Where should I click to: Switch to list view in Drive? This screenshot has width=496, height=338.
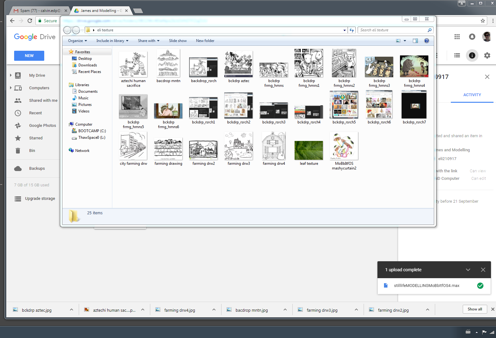click(457, 55)
